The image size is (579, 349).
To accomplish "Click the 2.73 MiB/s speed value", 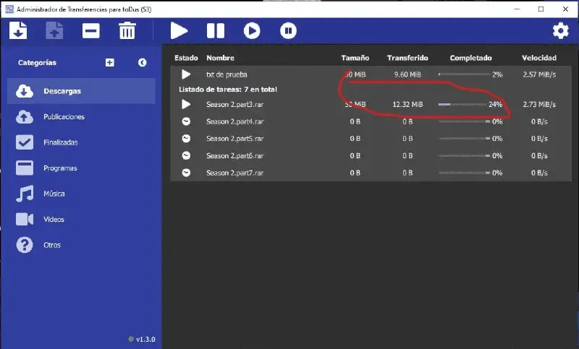I will (x=539, y=104).
